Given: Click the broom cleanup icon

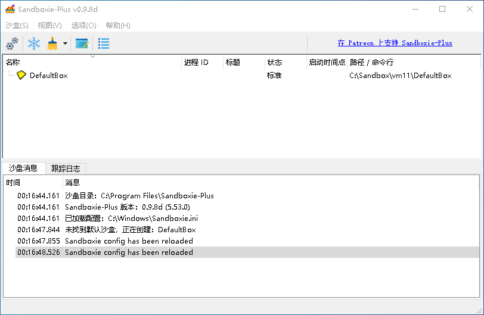Looking at the screenshot, I should point(52,43).
